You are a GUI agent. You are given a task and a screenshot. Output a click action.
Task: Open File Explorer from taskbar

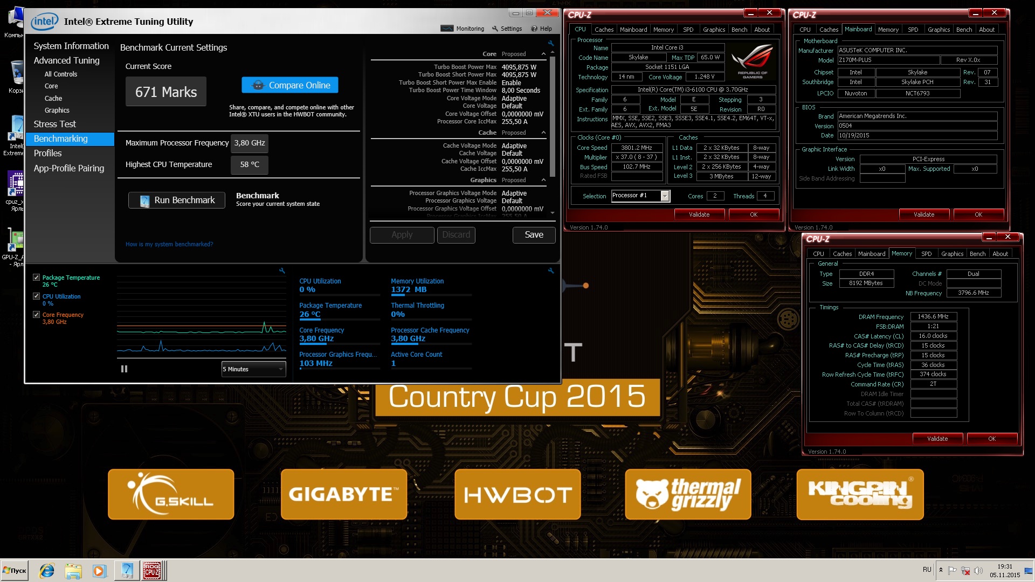click(73, 571)
